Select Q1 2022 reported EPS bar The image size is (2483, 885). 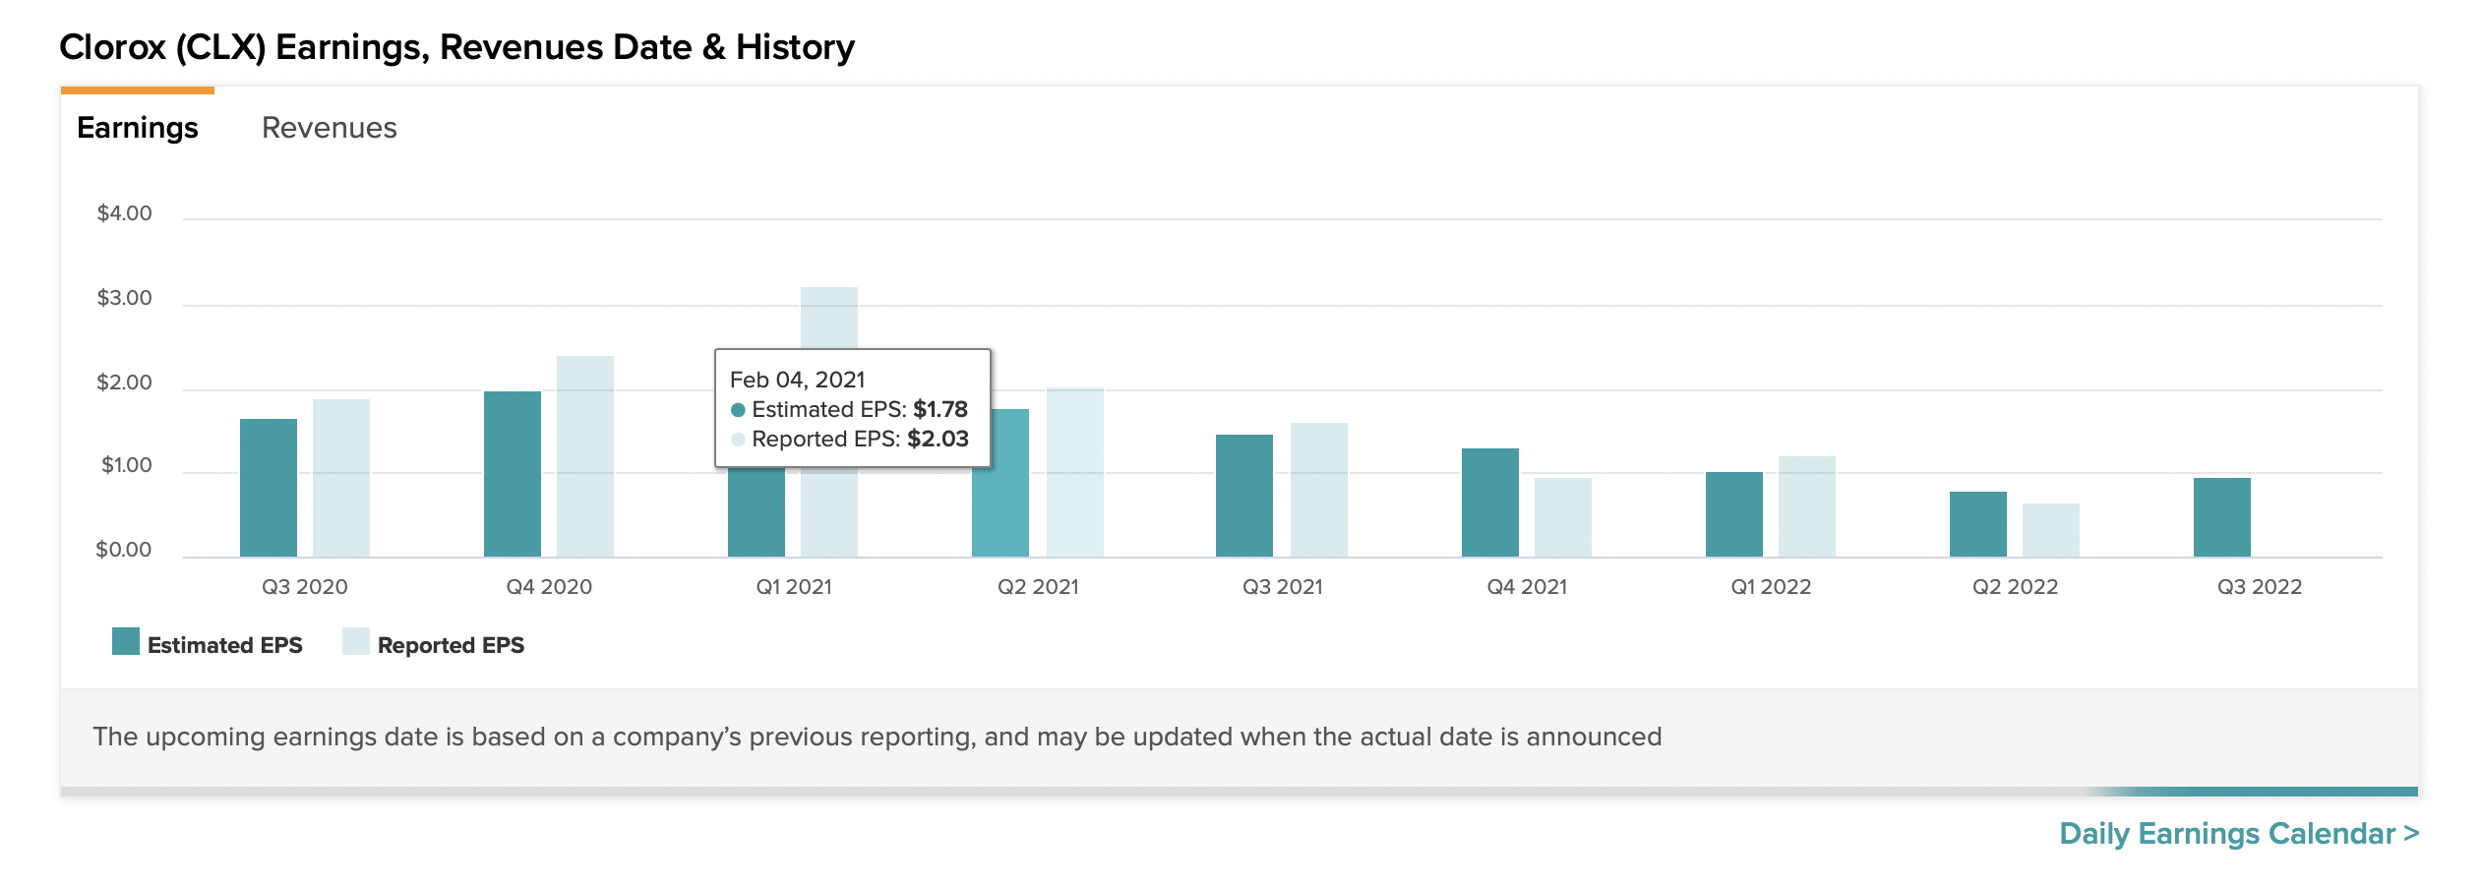[1807, 506]
